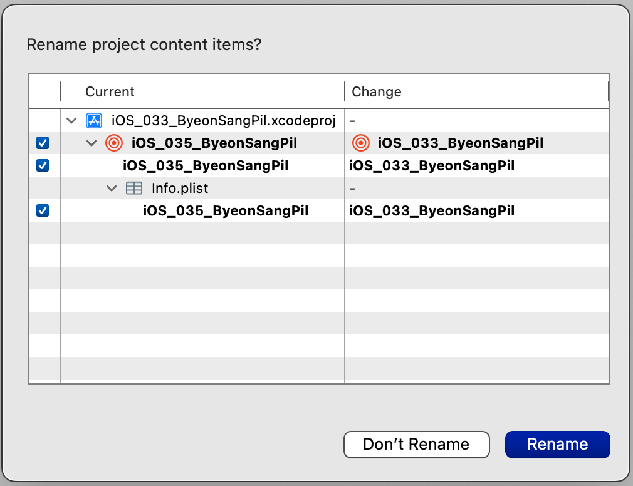Collapse the Info.plist row

[112, 189]
